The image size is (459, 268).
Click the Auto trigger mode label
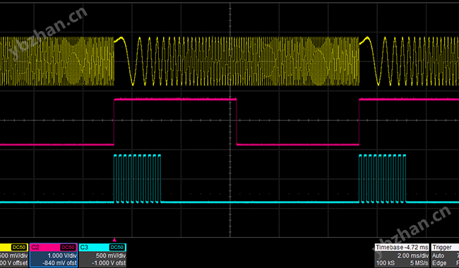tap(438, 256)
